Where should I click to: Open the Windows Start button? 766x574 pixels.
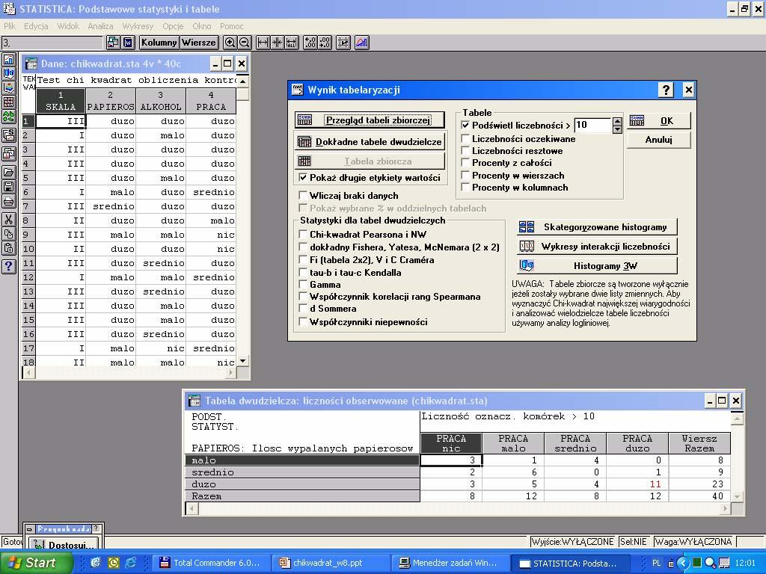(37, 563)
